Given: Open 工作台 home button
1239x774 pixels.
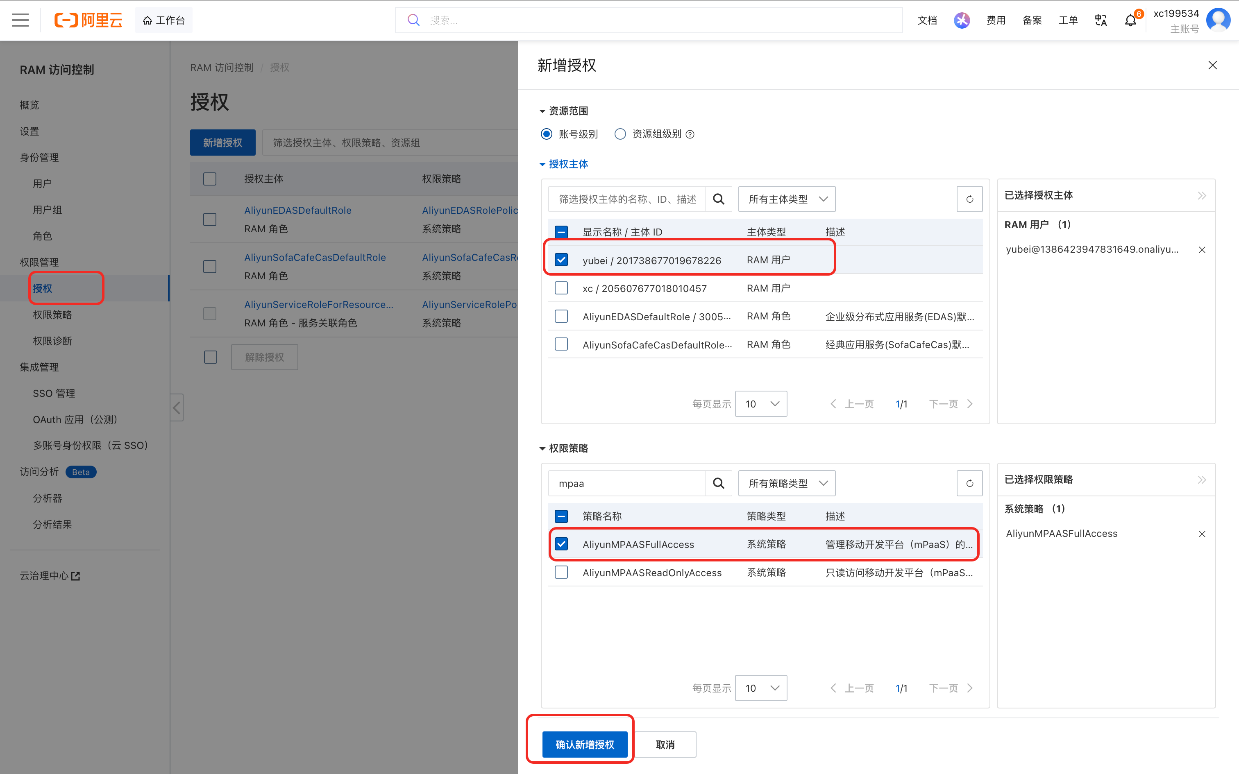Looking at the screenshot, I should [x=164, y=20].
